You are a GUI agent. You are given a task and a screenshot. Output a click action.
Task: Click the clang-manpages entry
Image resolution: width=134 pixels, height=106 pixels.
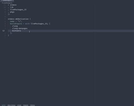20,28
